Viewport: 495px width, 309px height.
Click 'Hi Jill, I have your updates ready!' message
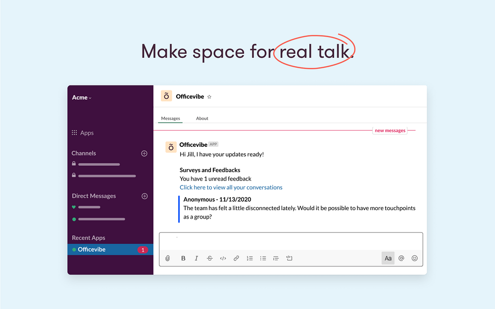pyautogui.click(x=222, y=154)
